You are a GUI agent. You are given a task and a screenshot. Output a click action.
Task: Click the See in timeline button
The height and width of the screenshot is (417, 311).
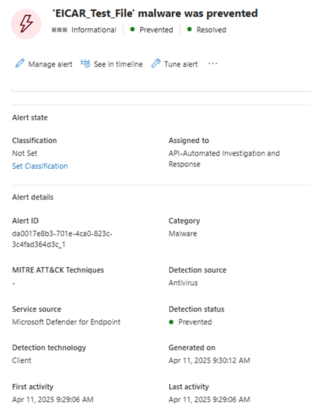click(x=118, y=64)
